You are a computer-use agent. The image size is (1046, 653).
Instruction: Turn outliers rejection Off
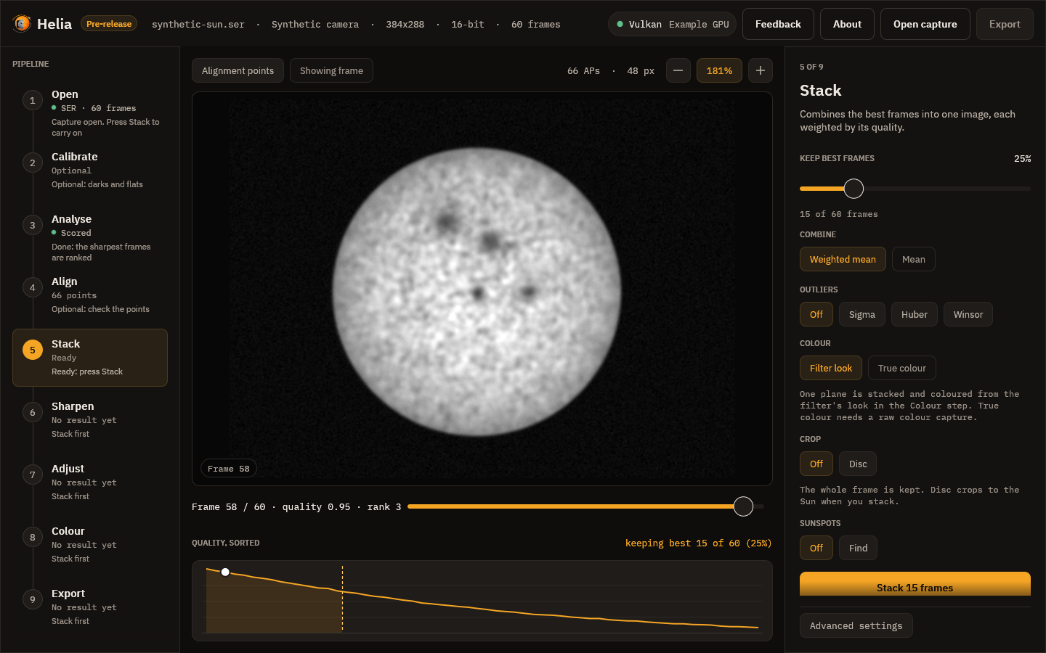click(x=816, y=314)
